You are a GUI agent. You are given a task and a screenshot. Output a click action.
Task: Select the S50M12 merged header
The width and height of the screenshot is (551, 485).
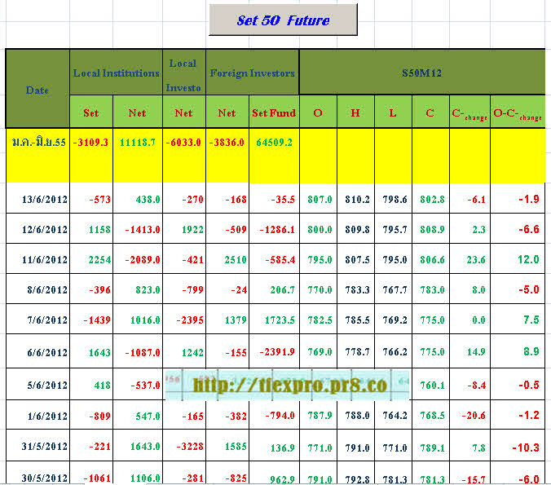422,73
